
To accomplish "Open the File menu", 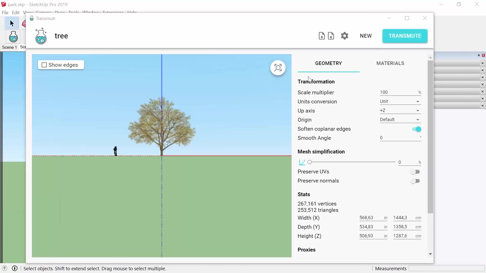I will [5, 12].
